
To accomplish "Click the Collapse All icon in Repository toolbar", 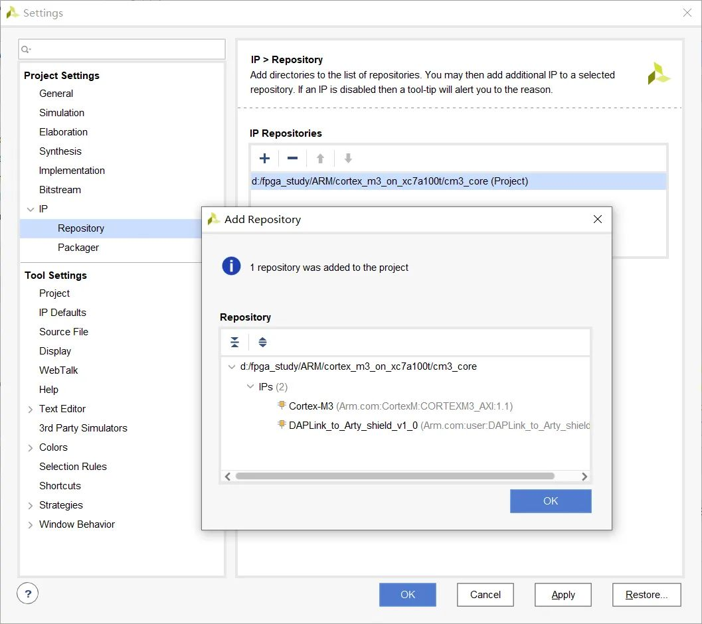I will coord(234,343).
